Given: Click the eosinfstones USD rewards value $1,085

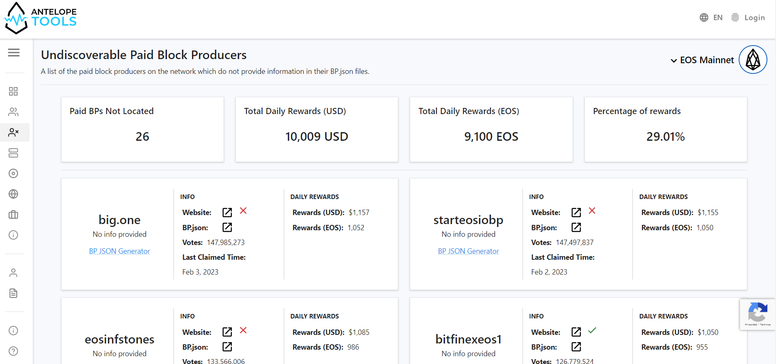Looking at the screenshot, I should pos(359,332).
